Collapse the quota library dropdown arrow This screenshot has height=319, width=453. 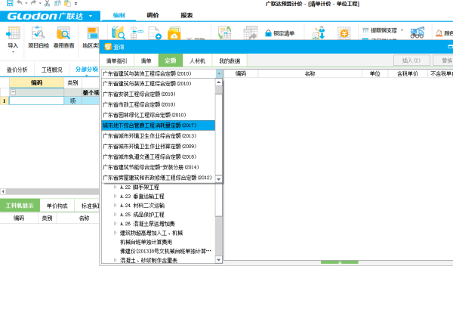tap(219, 73)
